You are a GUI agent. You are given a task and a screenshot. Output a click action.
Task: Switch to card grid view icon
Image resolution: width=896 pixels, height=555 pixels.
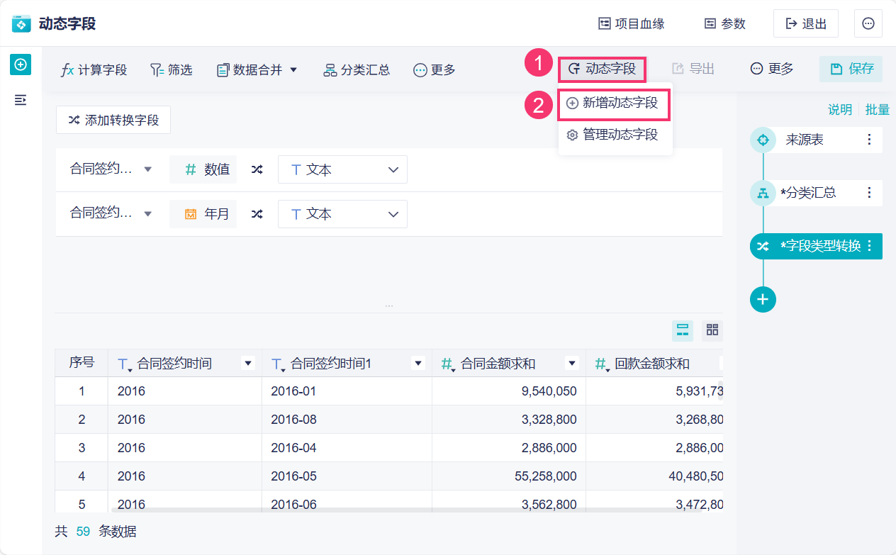point(712,330)
